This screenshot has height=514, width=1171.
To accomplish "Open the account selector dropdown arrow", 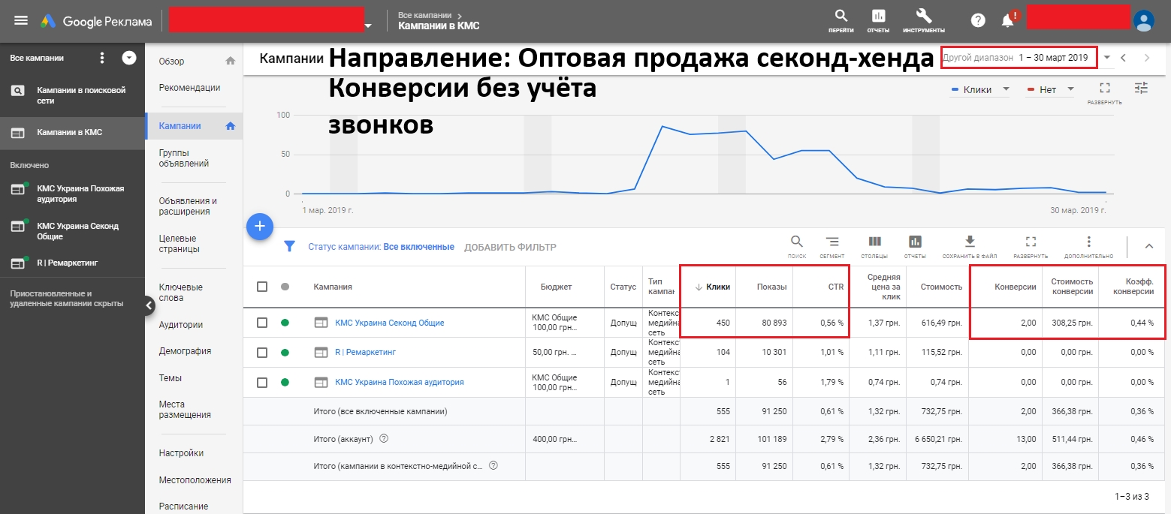I will (368, 26).
